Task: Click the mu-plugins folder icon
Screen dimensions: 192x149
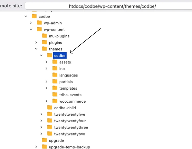Action: [45, 36]
